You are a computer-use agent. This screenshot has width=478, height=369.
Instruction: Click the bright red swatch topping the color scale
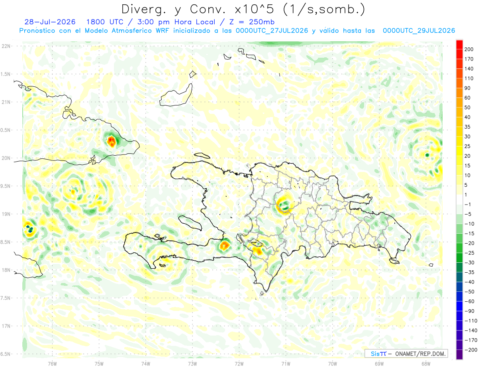coord(459,44)
